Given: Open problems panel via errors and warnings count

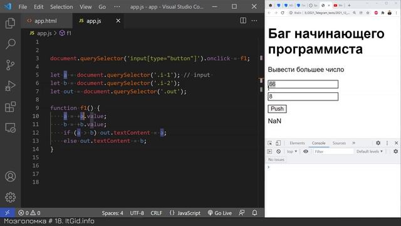Looking at the screenshot, I should tap(29, 213).
